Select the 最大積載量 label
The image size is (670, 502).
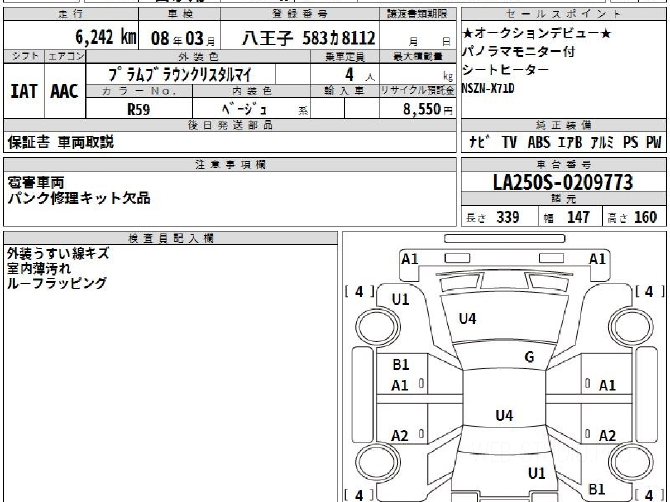(418, 56)
